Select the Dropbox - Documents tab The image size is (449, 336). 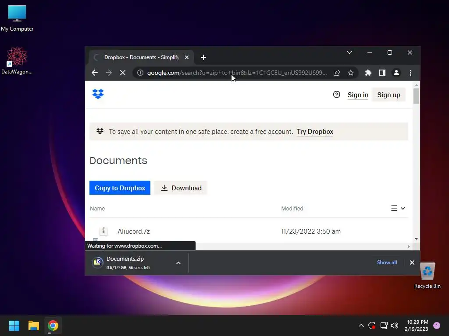pos(142,57)
